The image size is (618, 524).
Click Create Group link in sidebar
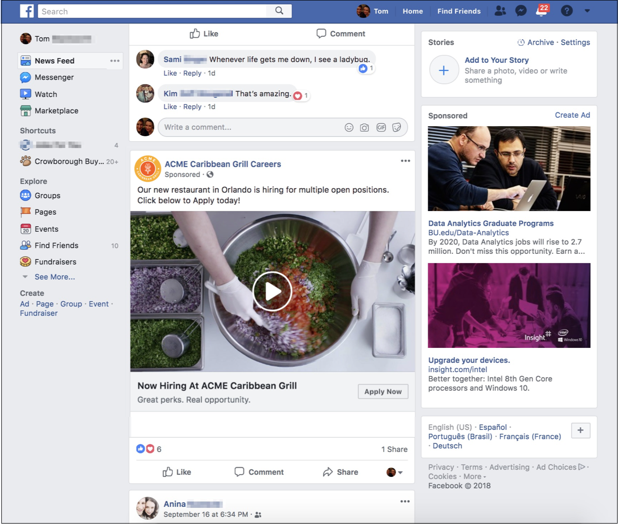(71, 304)
